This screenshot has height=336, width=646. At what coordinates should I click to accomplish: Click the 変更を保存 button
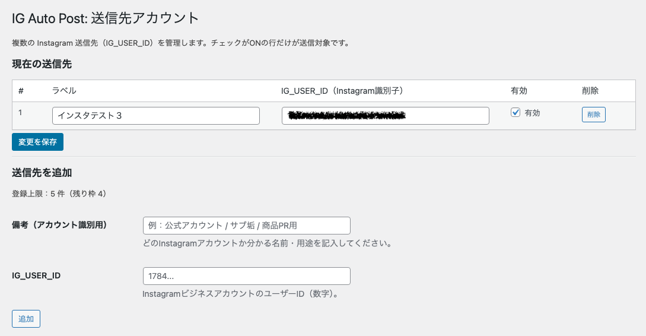pos(37,142)
